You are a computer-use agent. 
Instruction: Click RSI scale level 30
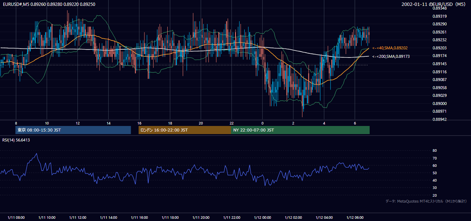point(435,188)
